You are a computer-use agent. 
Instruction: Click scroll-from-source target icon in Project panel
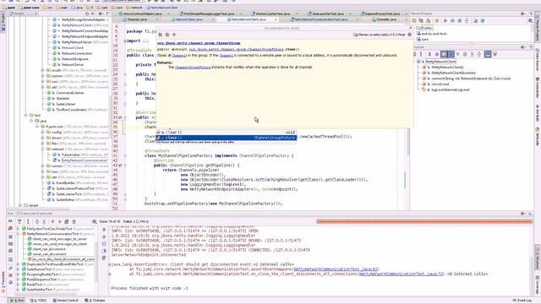(x=86, y=14)
